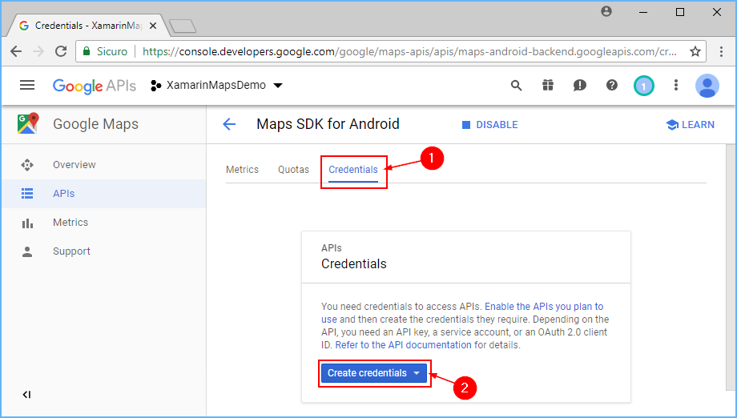Click the Sicuro secure lock indicator

[x=105, y=51]
